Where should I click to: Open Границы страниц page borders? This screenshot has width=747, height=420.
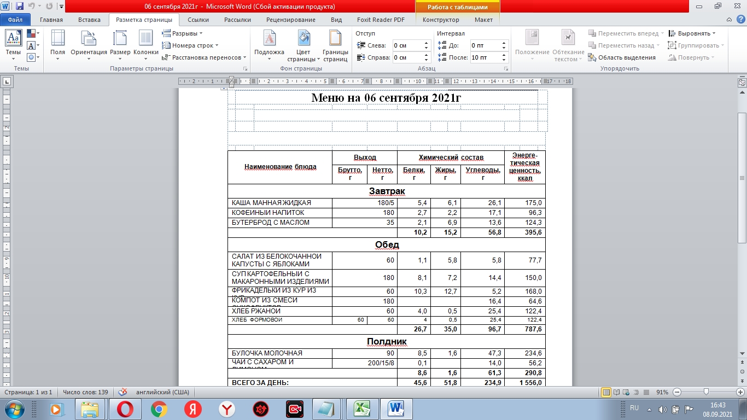335,43
